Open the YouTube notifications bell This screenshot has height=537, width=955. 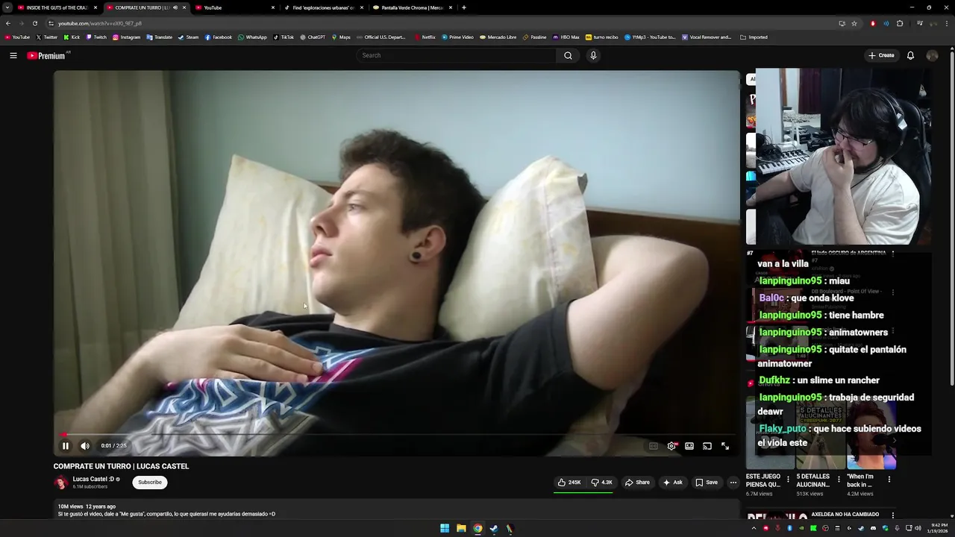coord(910,55)
